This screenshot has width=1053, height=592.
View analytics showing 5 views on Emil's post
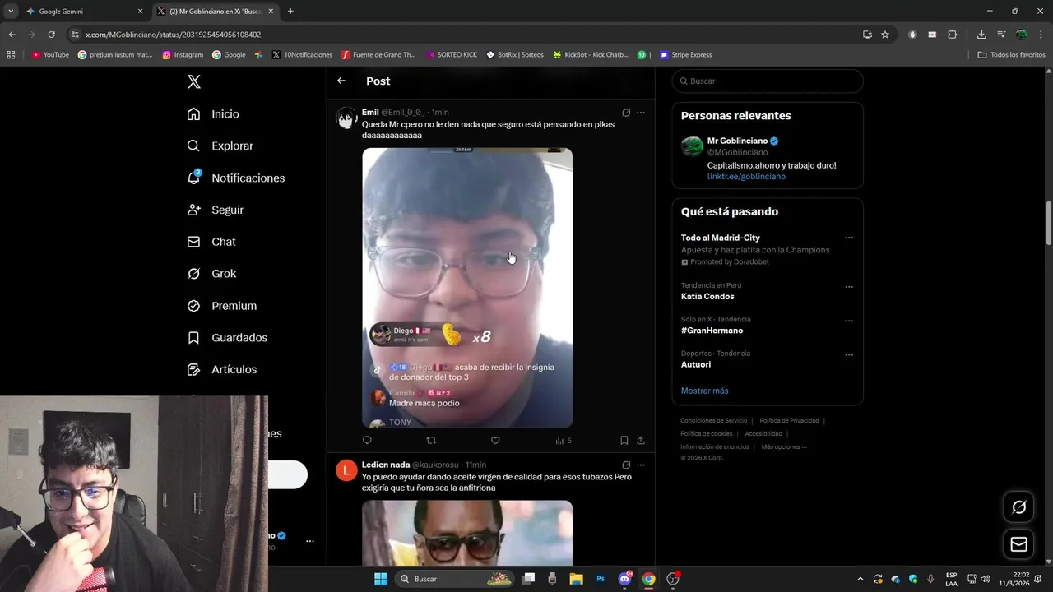(x=564, y=441)
